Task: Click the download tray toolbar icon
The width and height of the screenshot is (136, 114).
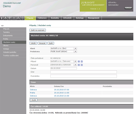Action: coord(5,18)
